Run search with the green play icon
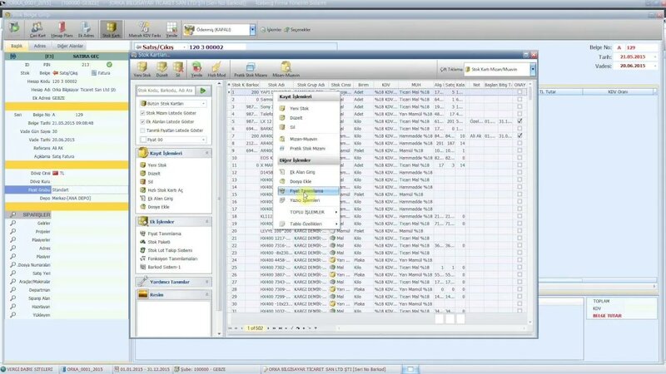Image resolution: width=666 pixels, height=374 pixels. point(203,91)
